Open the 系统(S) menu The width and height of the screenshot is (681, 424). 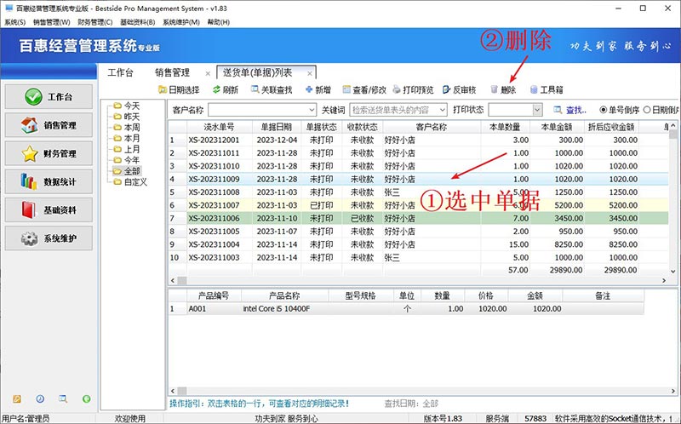click(14, 22)
